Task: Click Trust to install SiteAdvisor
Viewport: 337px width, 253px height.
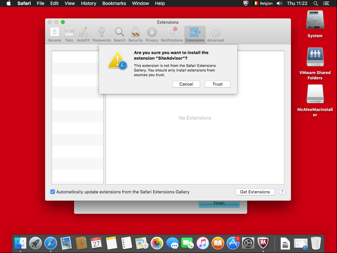Action: point(217,84)
